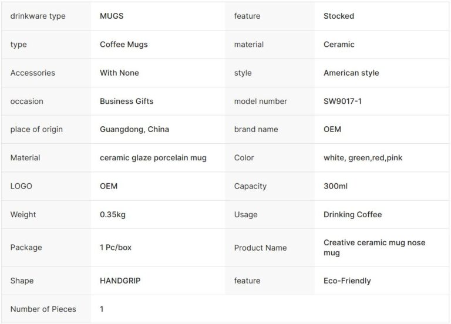Click the "HANDGRIP" shape value
451x324 pixels.
coord(120,281)
